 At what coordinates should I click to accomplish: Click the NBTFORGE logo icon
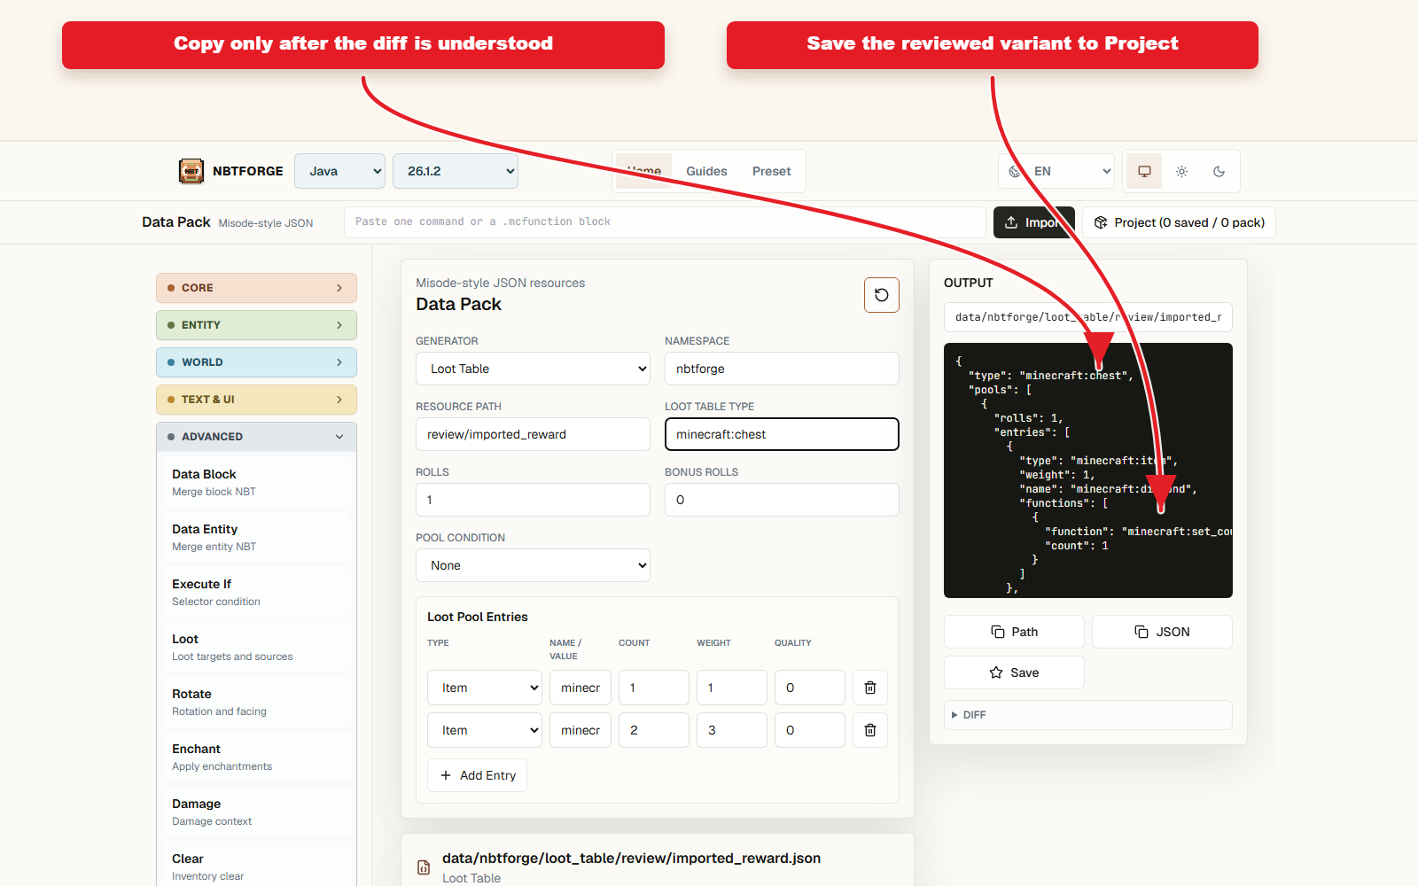pyautogui.click(x=191, y=171)
